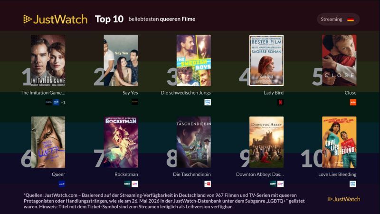Click the WOW icon under Rocketman
This screenshot has width=380, height=214.
127,184
